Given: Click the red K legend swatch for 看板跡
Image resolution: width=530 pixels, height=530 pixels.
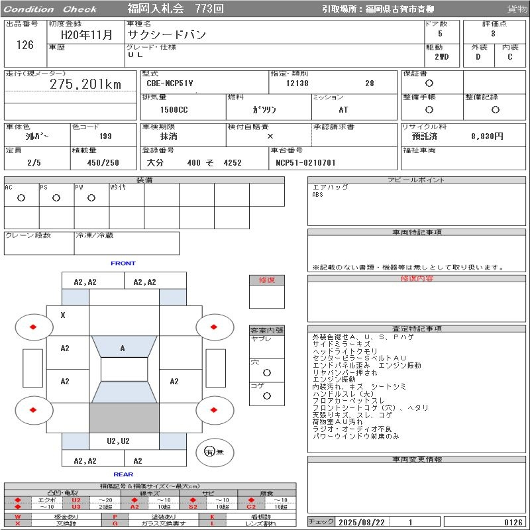Looking at the screenshot, I should [212, 517].
